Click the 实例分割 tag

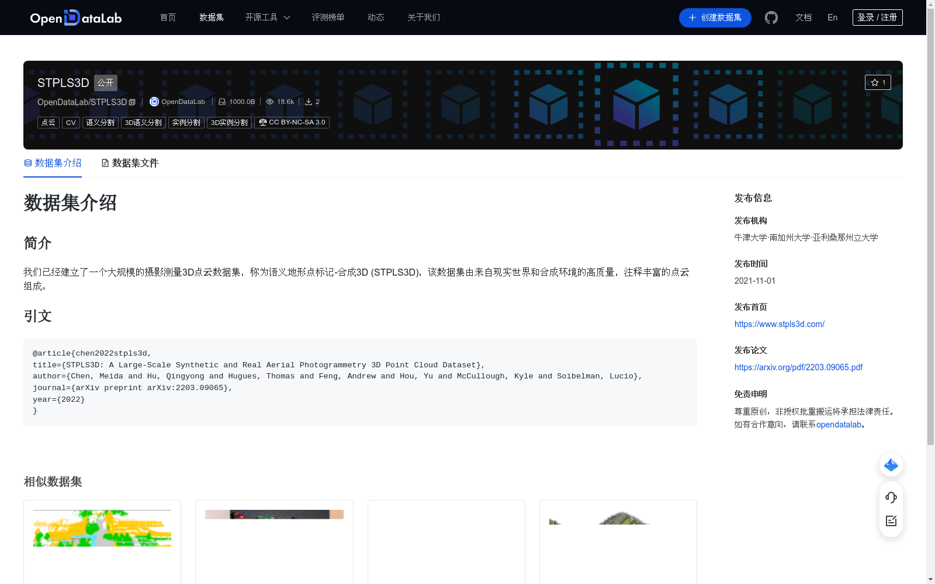[186, 123]
